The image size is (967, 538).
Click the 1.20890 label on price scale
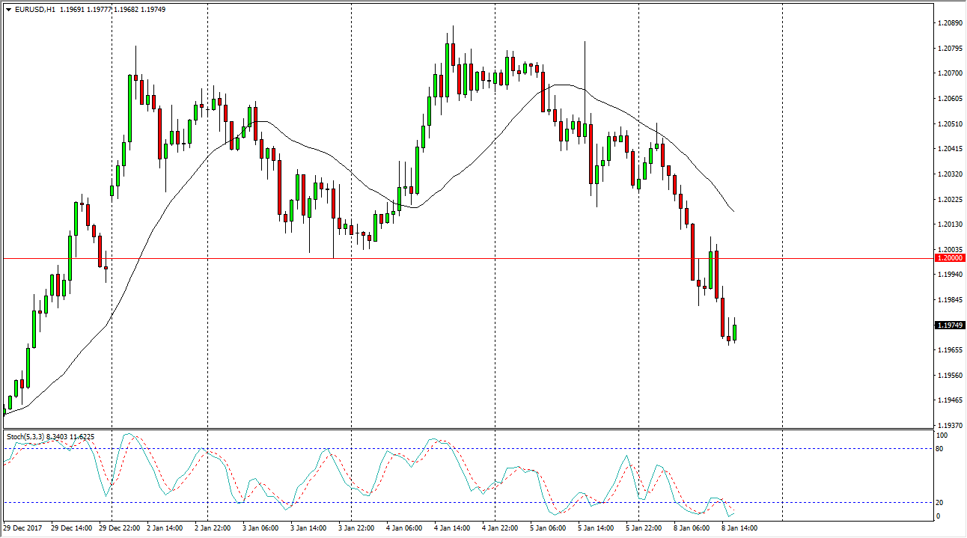coord(949,23)
